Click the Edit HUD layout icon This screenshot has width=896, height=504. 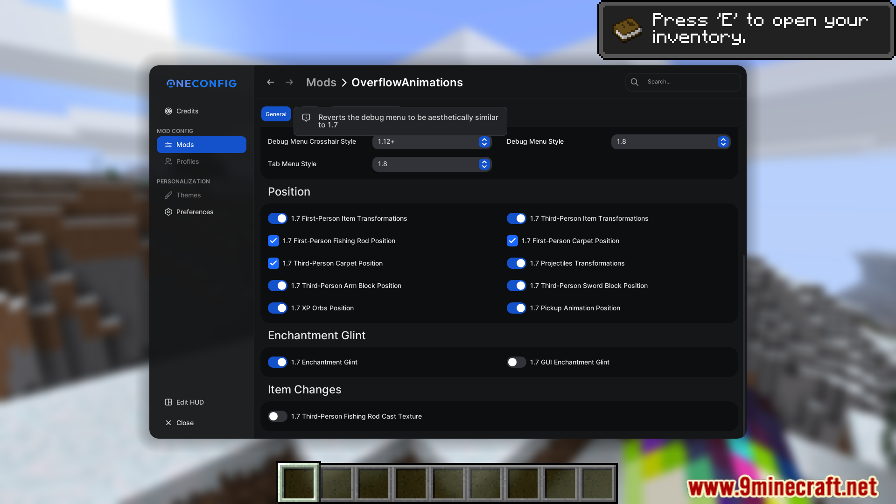point(168,402)
